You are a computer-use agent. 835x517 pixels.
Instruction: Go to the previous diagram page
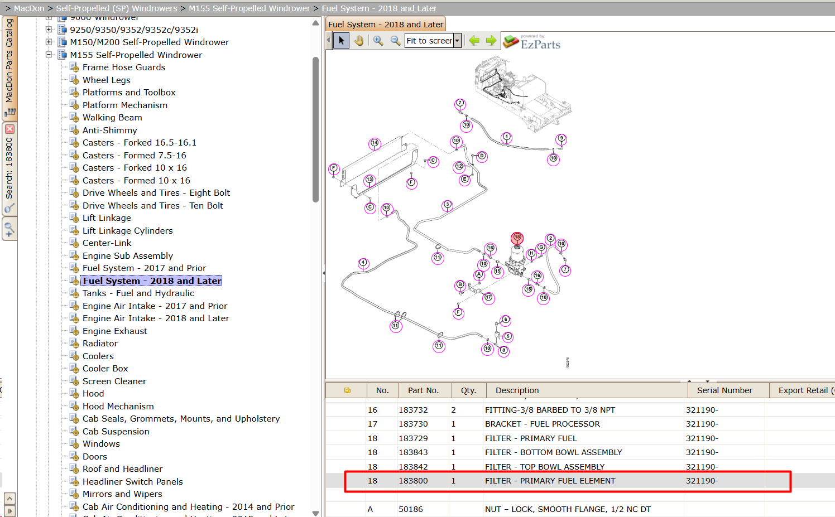474,41
